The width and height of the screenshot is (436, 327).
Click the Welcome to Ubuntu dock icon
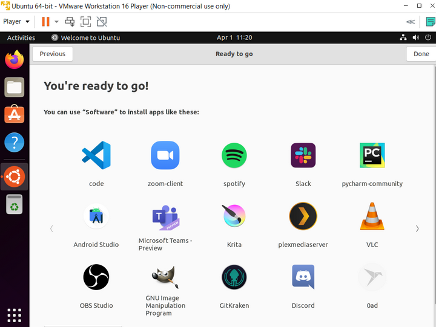pos(15,176)
